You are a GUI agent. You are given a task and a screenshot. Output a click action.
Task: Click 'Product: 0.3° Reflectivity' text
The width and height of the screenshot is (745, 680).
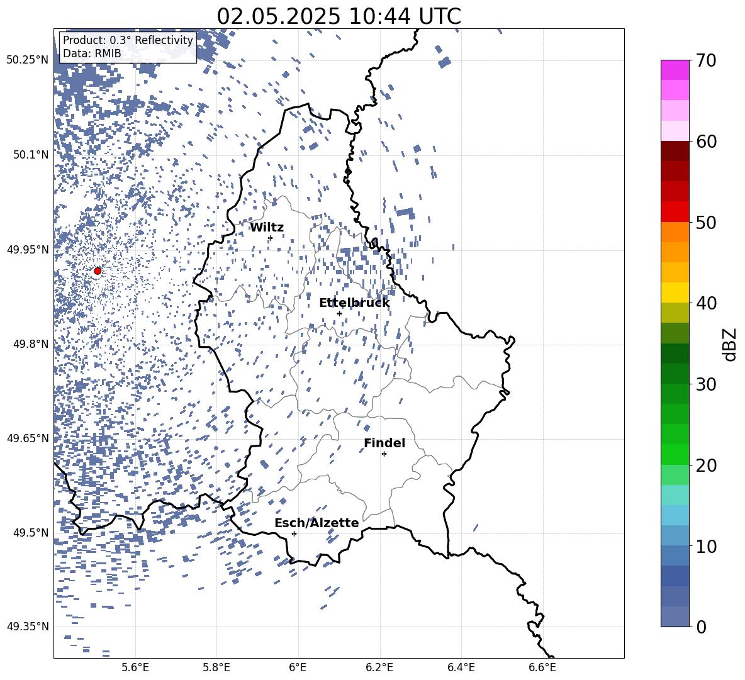[128, 40]
